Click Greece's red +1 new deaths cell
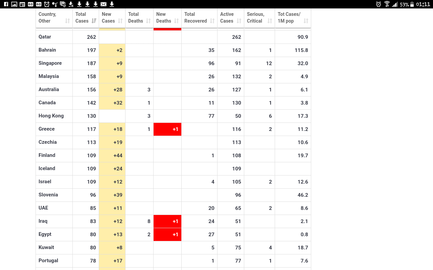The height and width of the screenshot is (270, 433). coord(167,129)
